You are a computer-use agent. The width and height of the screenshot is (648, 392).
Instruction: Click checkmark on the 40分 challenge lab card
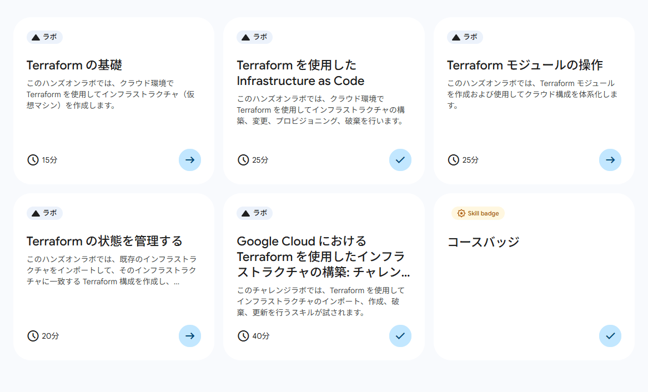(400, 336)
